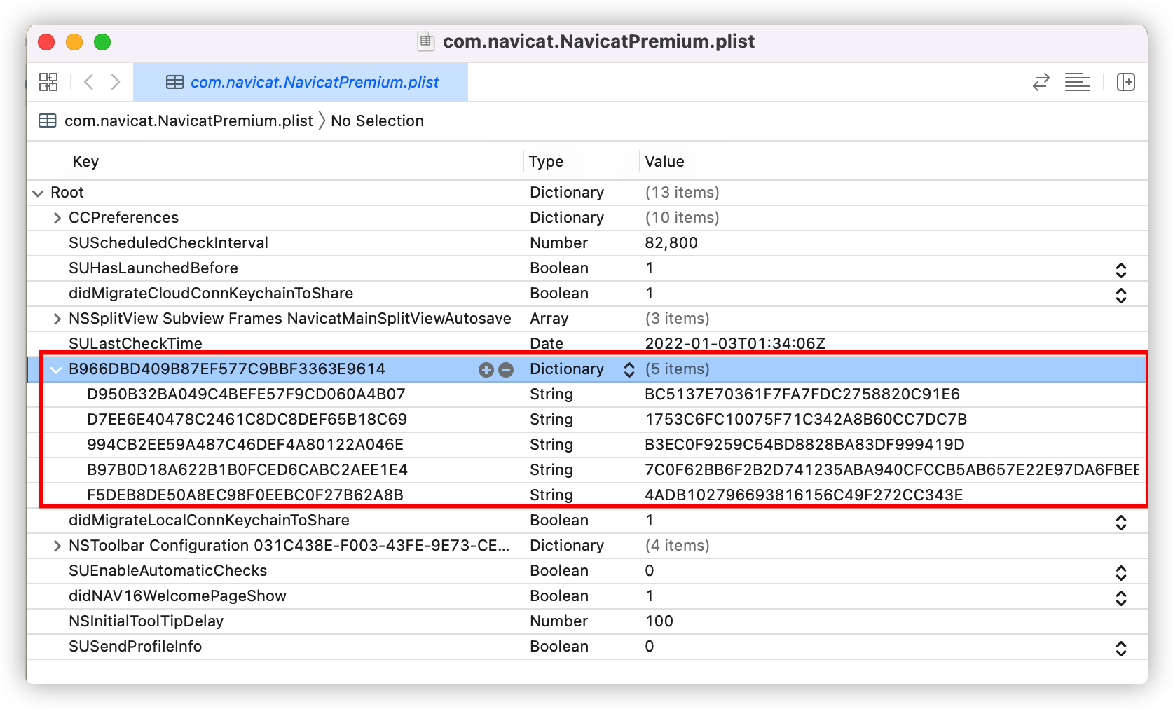Click the value B3EC0F9259C54BD8828BA83DF999419D
The image size is (1173, 709).
[x=804, y=444]
